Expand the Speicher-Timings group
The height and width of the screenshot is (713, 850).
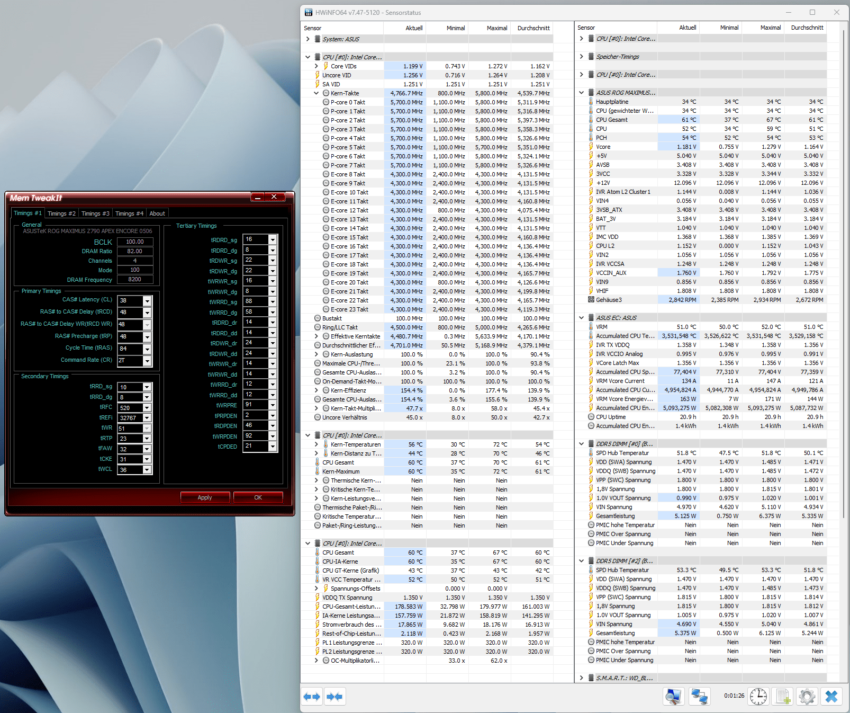point(582,57)
